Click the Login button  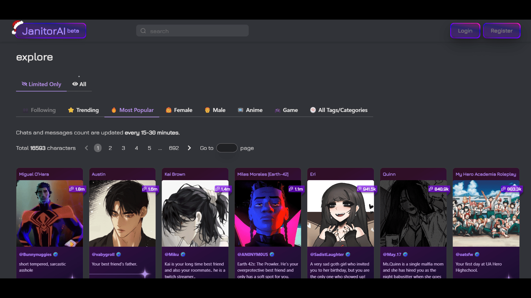(x=465, y=31)
